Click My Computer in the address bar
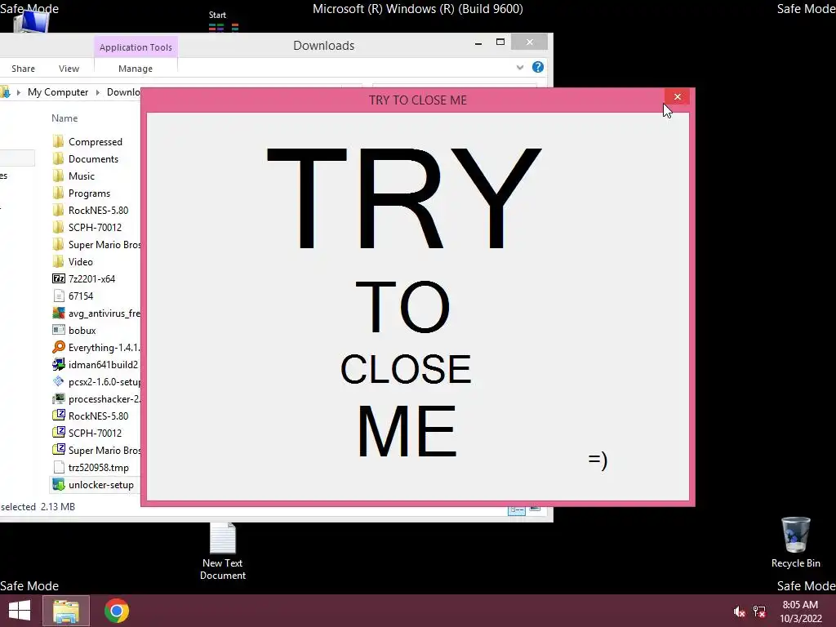 point(58,92)
